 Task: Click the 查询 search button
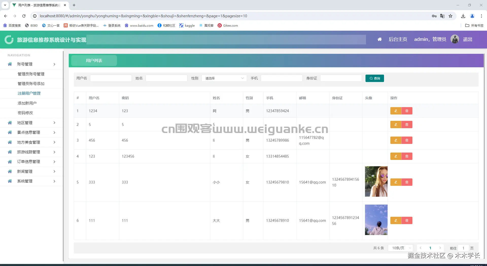point(375,78)
